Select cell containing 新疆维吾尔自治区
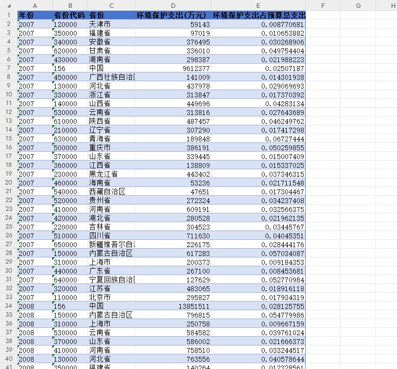The width and height of the screenshot is (397, 369). (x=111, y=244)
